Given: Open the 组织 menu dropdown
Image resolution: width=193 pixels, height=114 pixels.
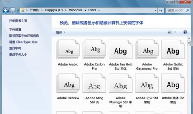Looking at the screenshot, I should click(x=60, y=32).
